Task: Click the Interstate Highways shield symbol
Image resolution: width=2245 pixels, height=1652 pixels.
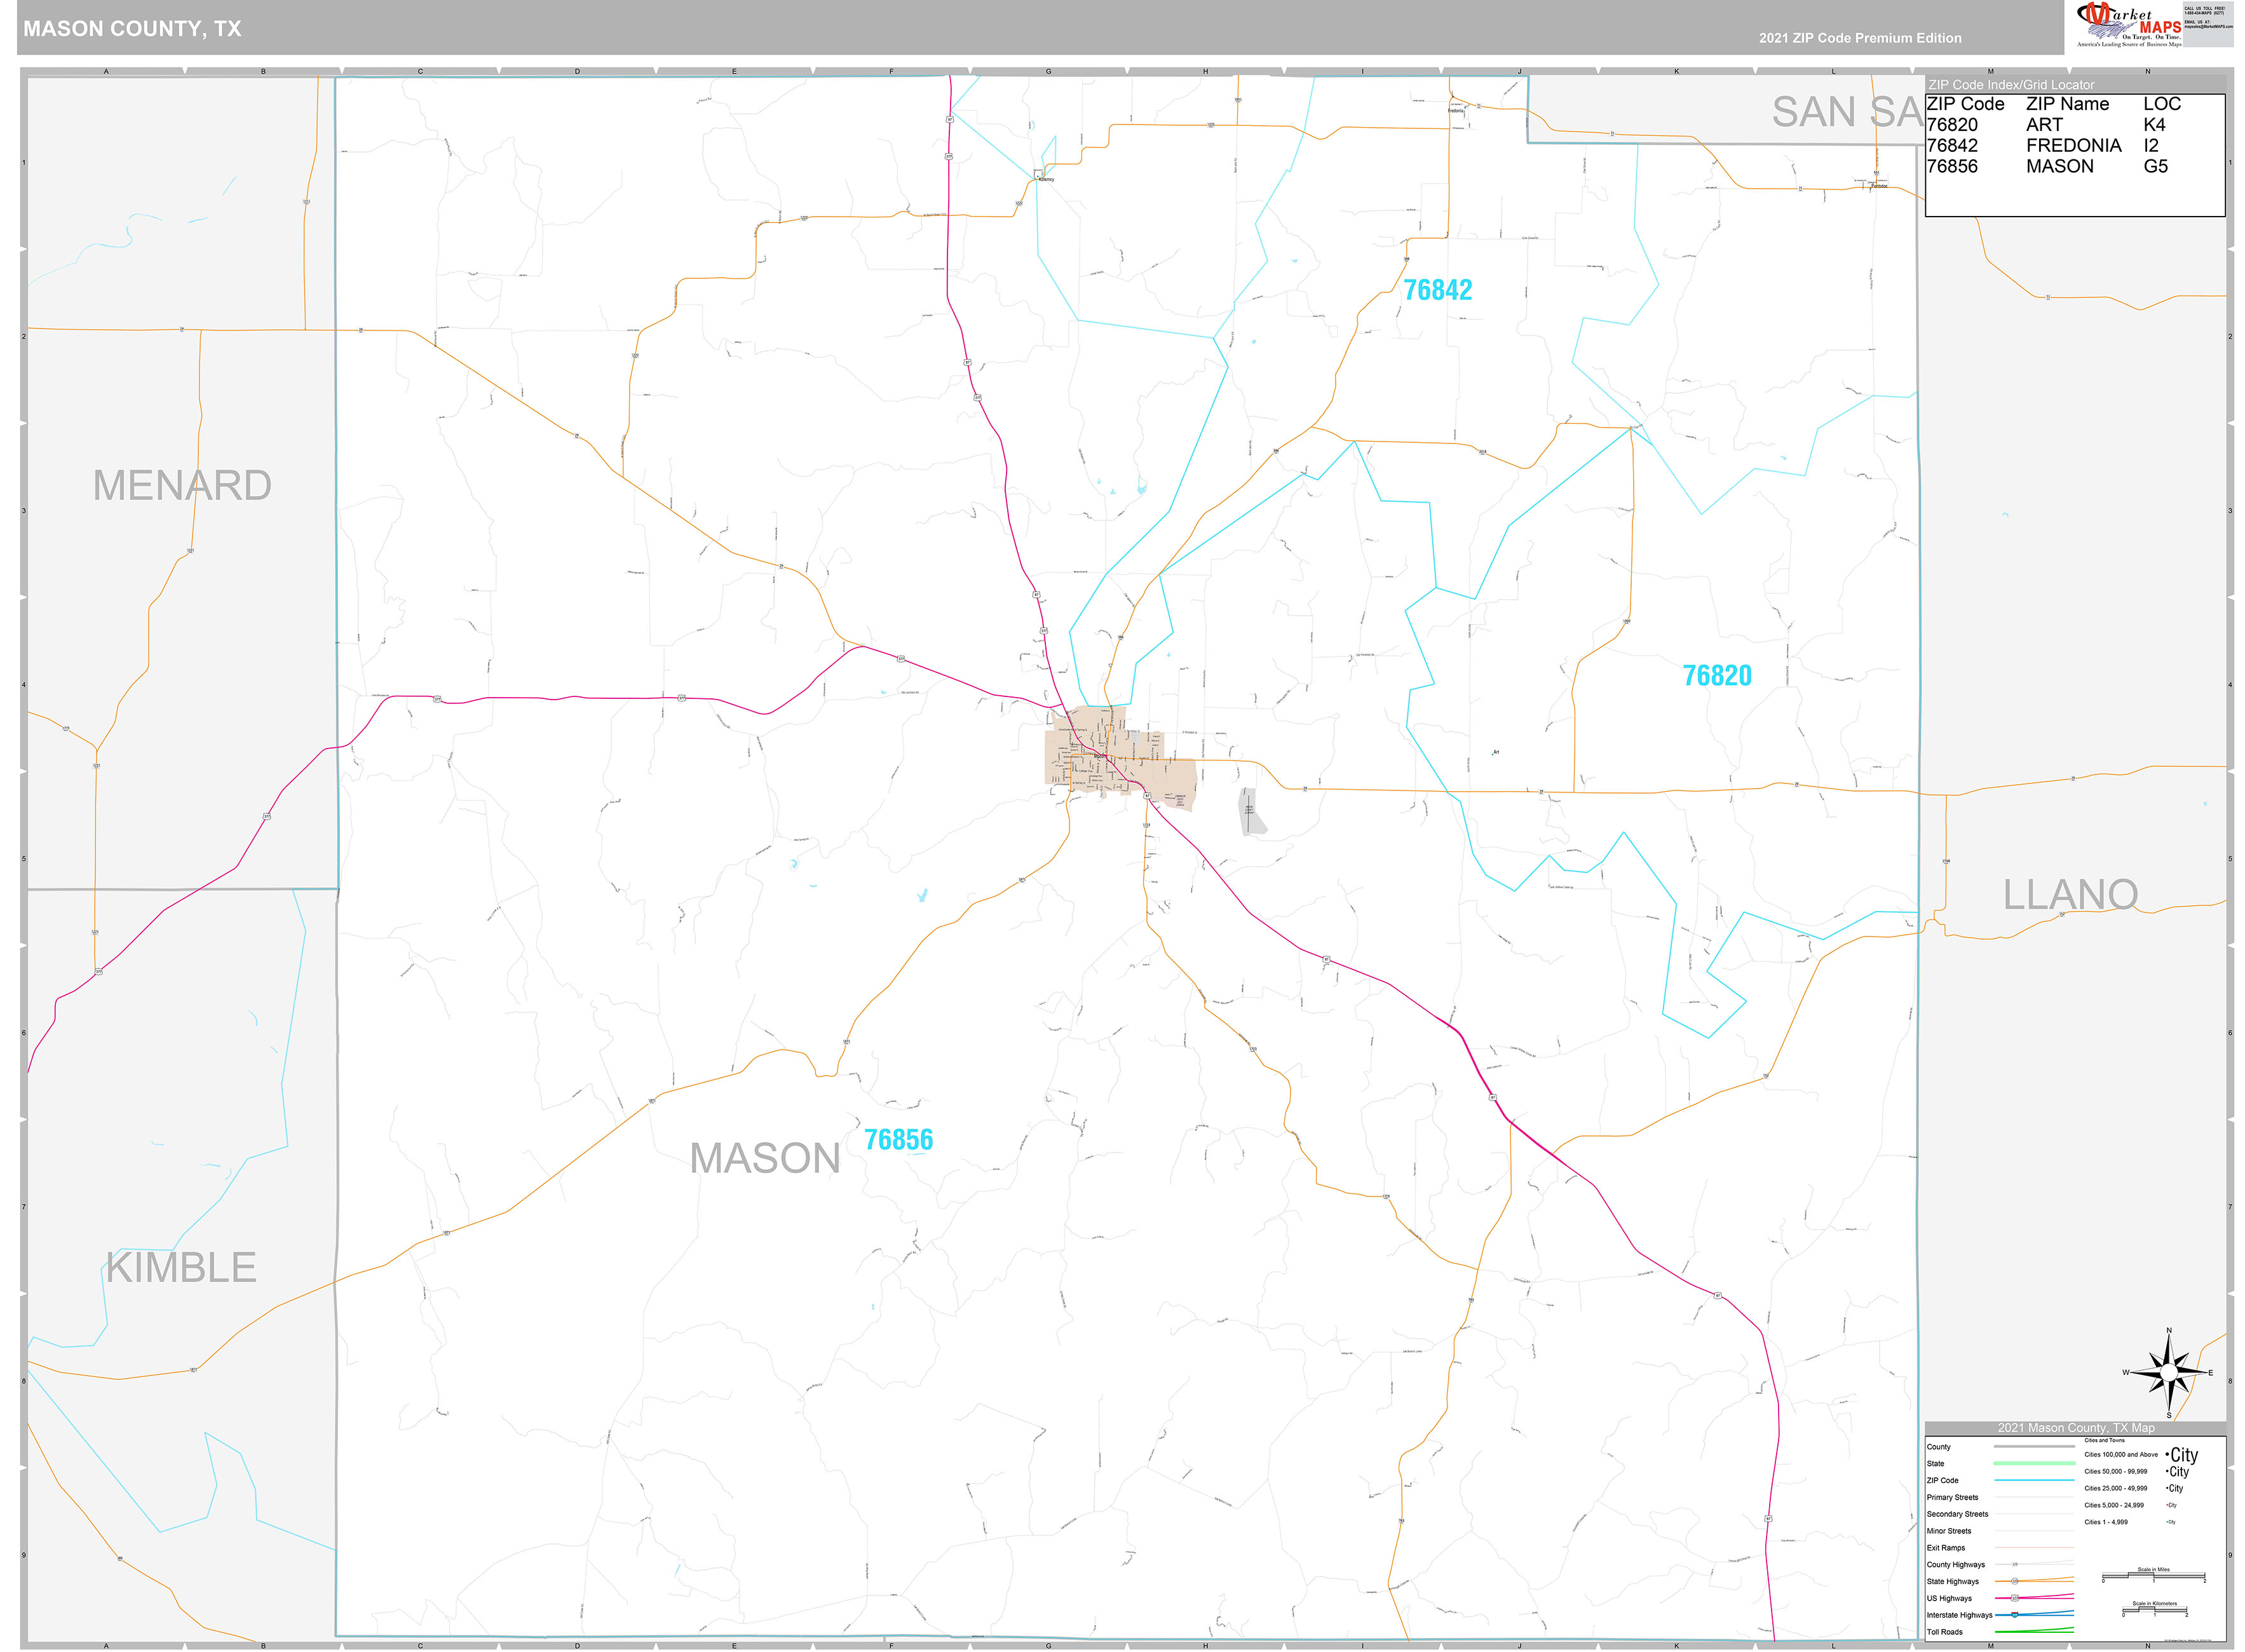Action: tap(2014, 1615)
